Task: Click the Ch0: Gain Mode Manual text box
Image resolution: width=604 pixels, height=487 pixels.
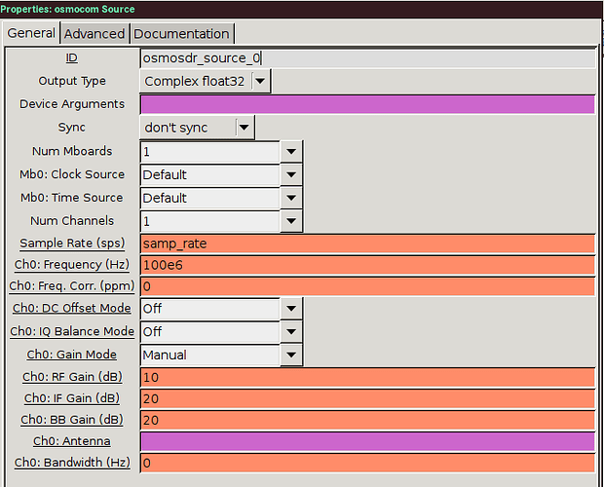Action: tap(209, 355)
